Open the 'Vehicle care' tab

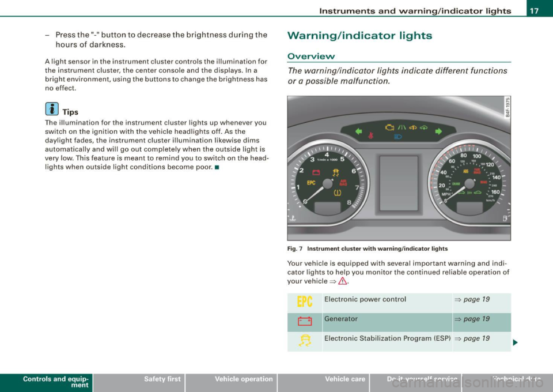(x=323, y=382)
